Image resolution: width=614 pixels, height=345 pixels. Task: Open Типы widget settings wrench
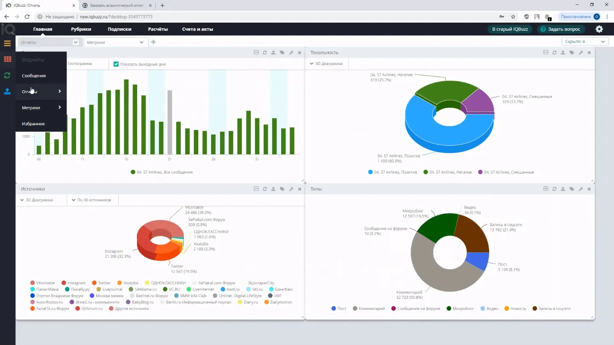(x=581, y=189)
